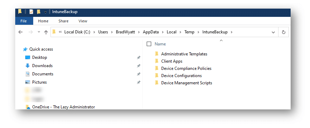Select Device Configurations folder
Viewport: 310px width, 128px height.
(181, 76)
